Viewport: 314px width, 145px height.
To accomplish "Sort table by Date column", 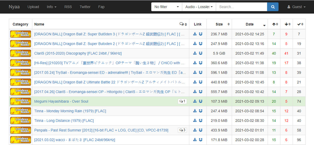I will (x=250, y=24).
